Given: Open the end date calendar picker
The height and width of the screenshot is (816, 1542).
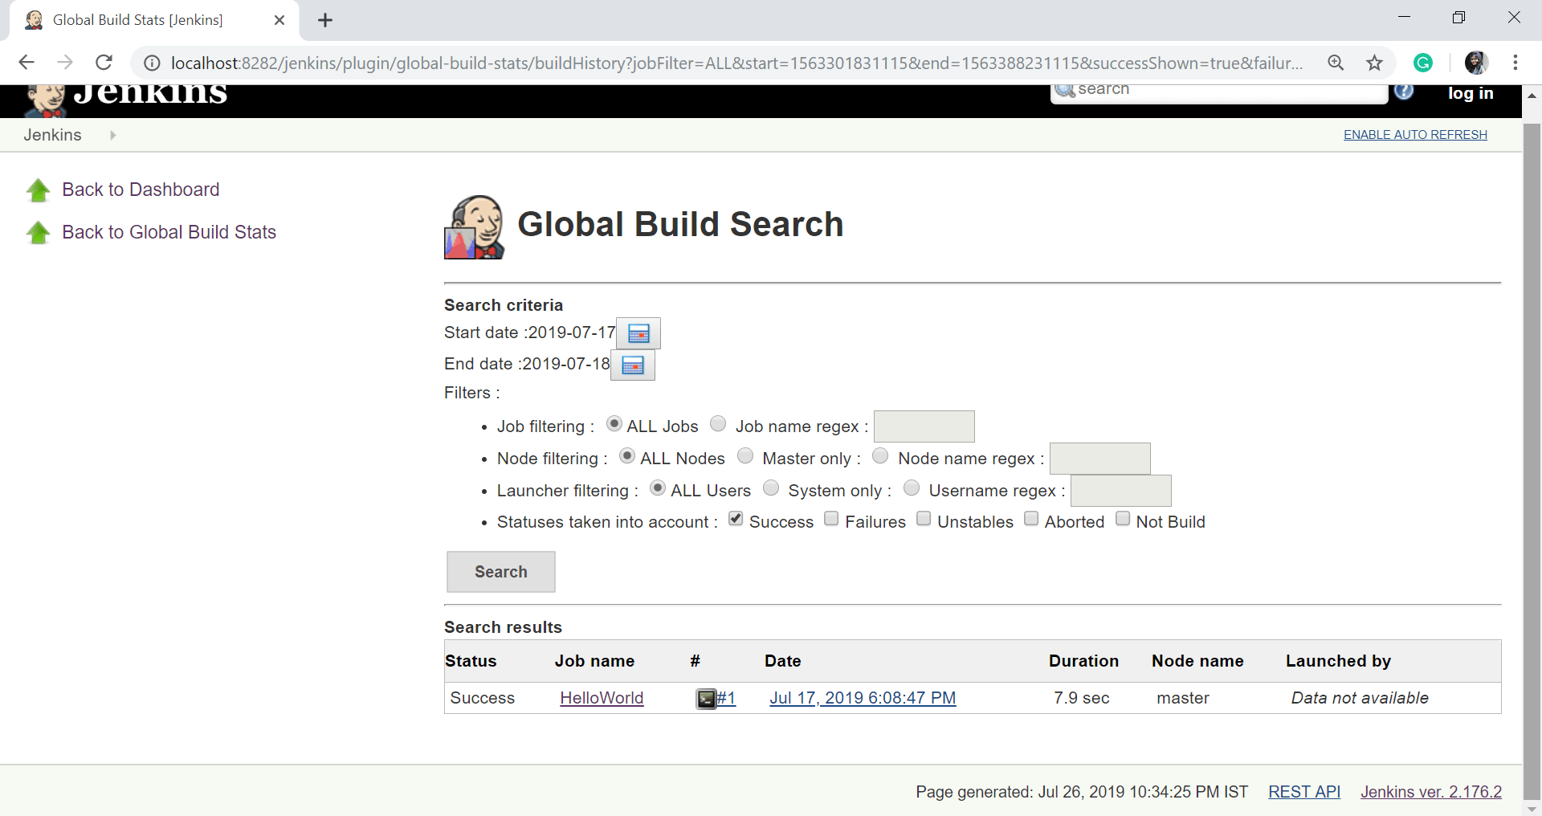Looking at the screenshot, I should click(x=633, y=365).
